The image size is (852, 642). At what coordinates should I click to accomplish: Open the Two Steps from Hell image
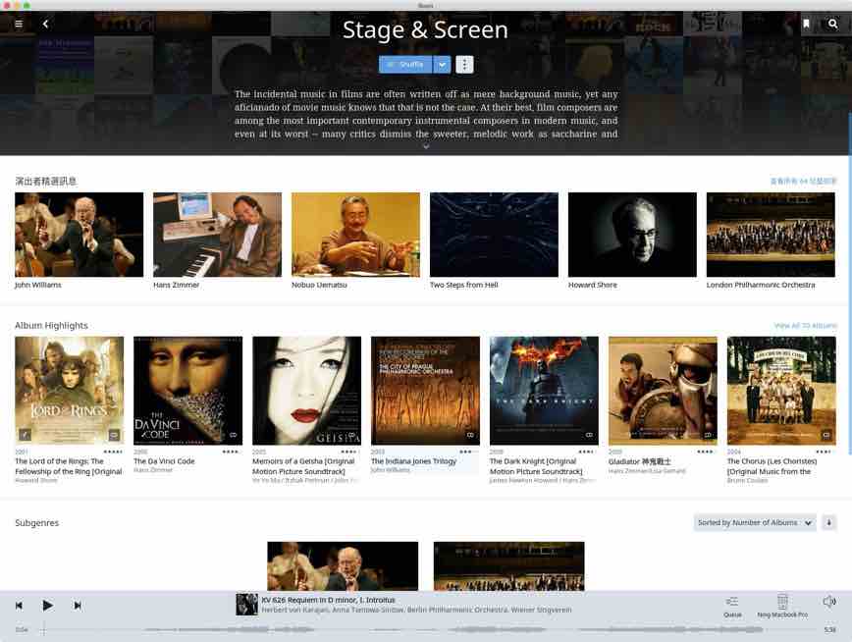click(494, 235)
